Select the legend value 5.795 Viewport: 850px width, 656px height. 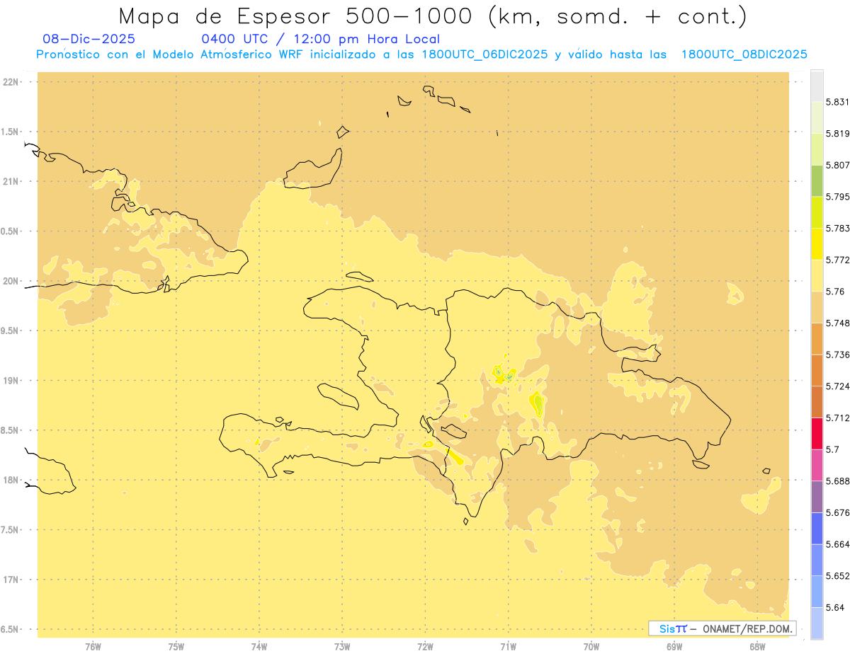(x=838, y=197)
